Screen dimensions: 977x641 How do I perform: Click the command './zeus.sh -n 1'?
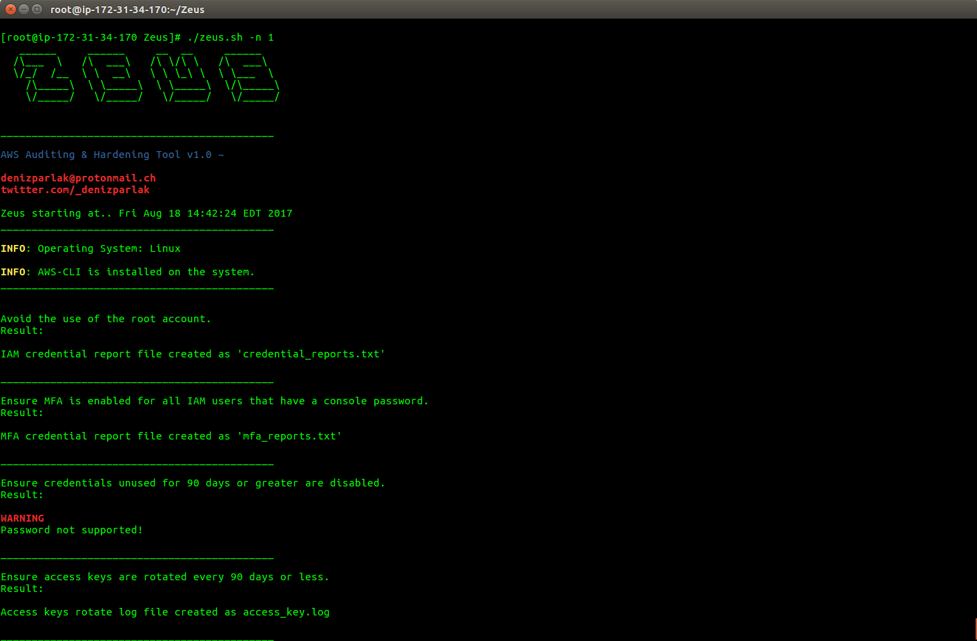click(x=231, y=37)
